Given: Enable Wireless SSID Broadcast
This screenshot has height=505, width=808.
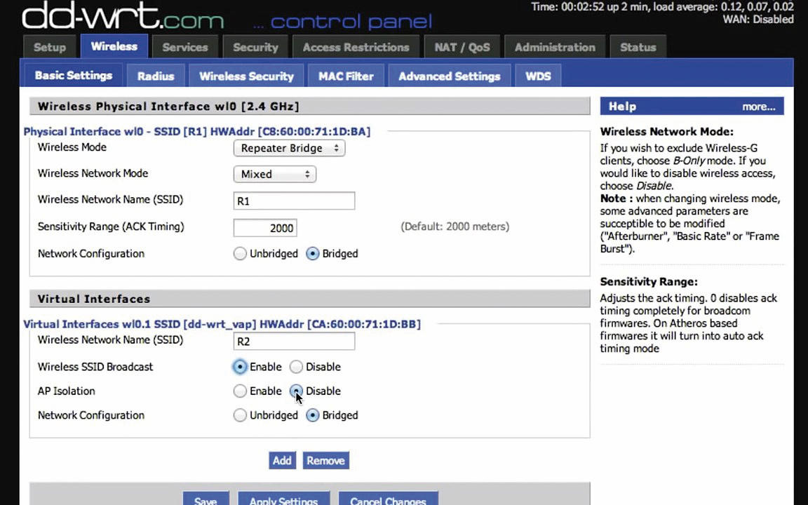Looking at the screenshot, I should pos(240,367).
